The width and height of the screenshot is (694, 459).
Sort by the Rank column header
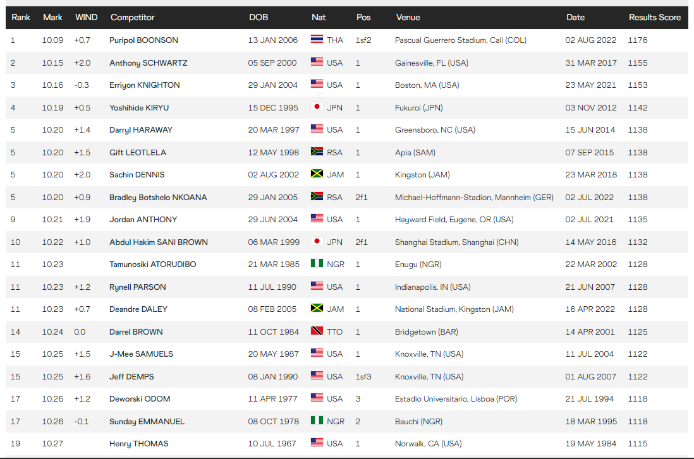(21, 17)
